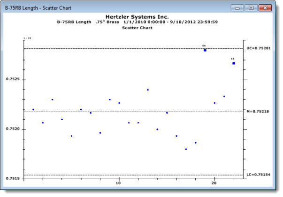Click the data point at sample 13

click(148, 90)
